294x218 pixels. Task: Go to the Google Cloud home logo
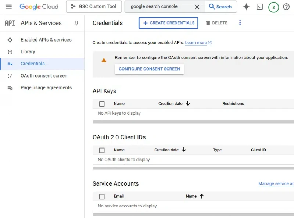tap(39, 7)
